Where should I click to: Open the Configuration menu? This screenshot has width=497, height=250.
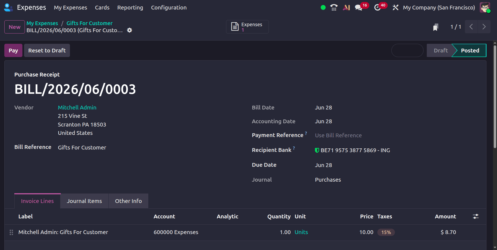coord(169,8)
